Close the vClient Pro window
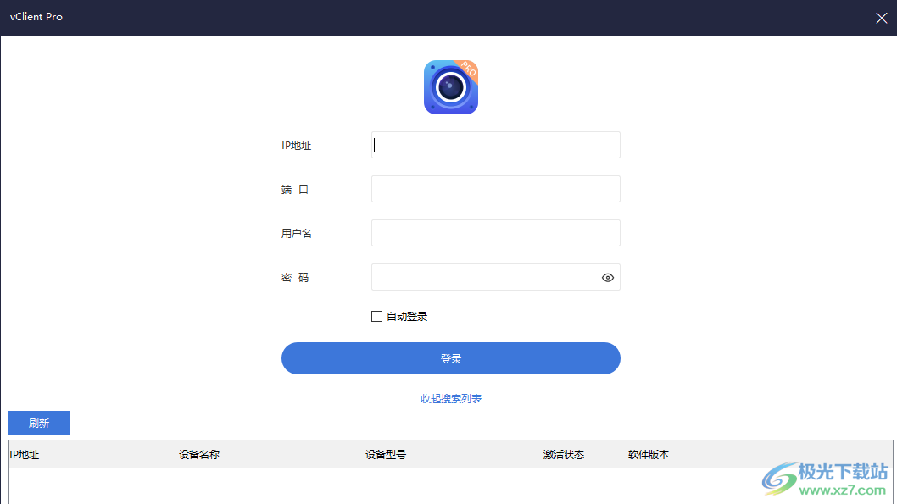 click(882, 18)
